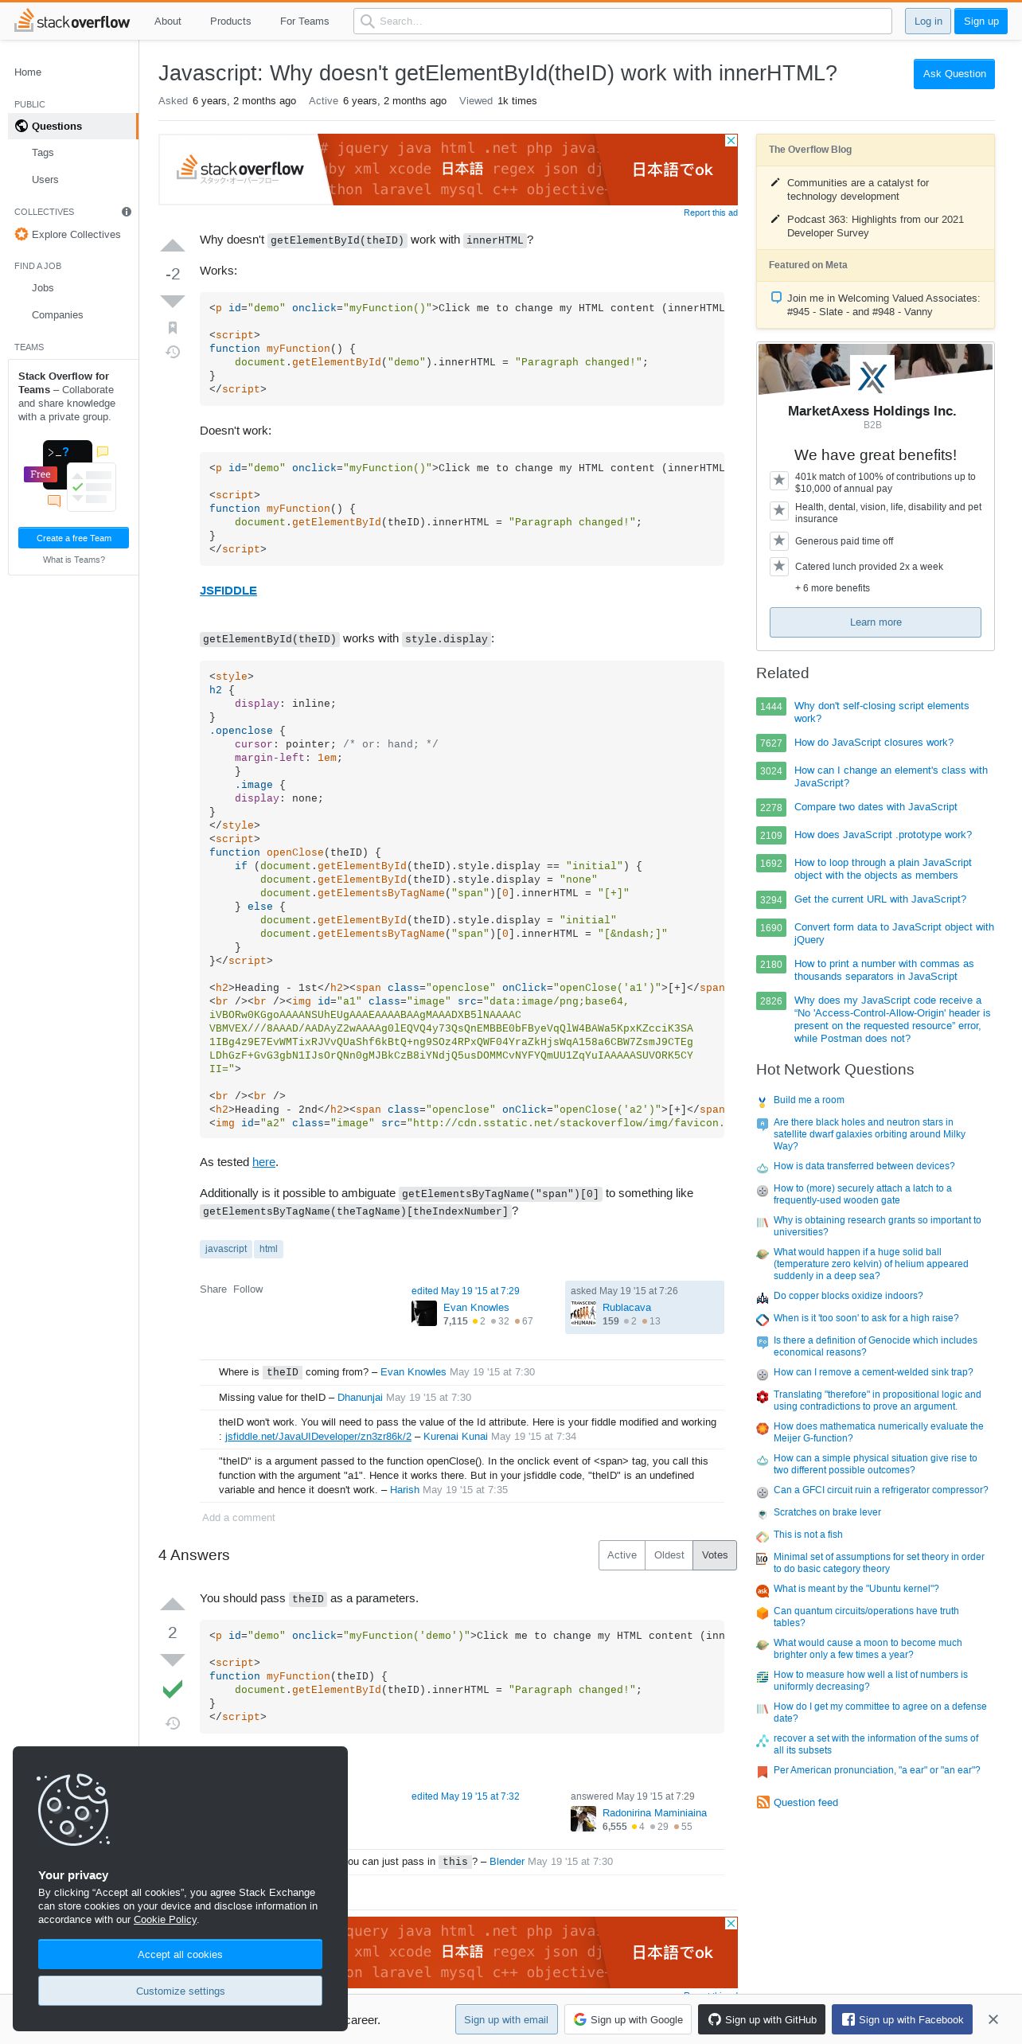Open Kurenai Kunai's jsfiddle comment link
This screenshot has height=2044, width=1022.
pyautogui.click(x=318, y=1437)
